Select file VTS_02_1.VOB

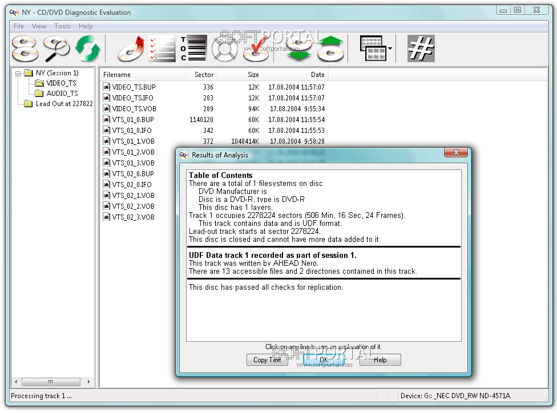[133, 195]
